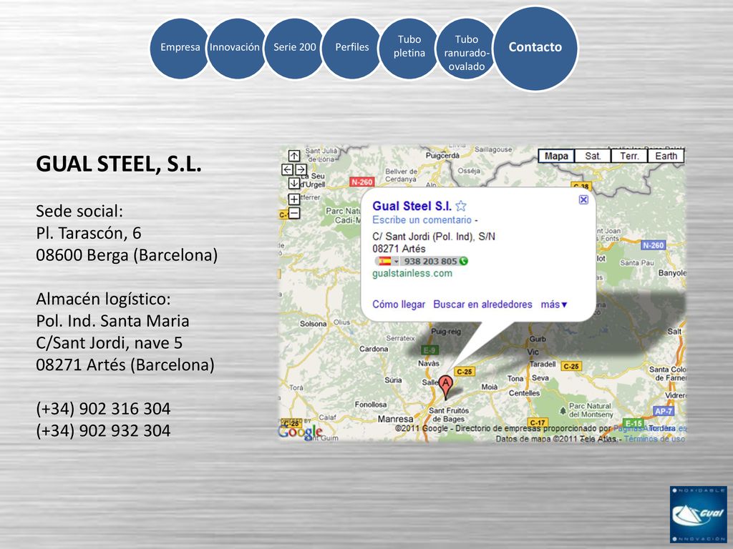
Task: Click the Gual logo in corner
Action: tap(699, 515)
